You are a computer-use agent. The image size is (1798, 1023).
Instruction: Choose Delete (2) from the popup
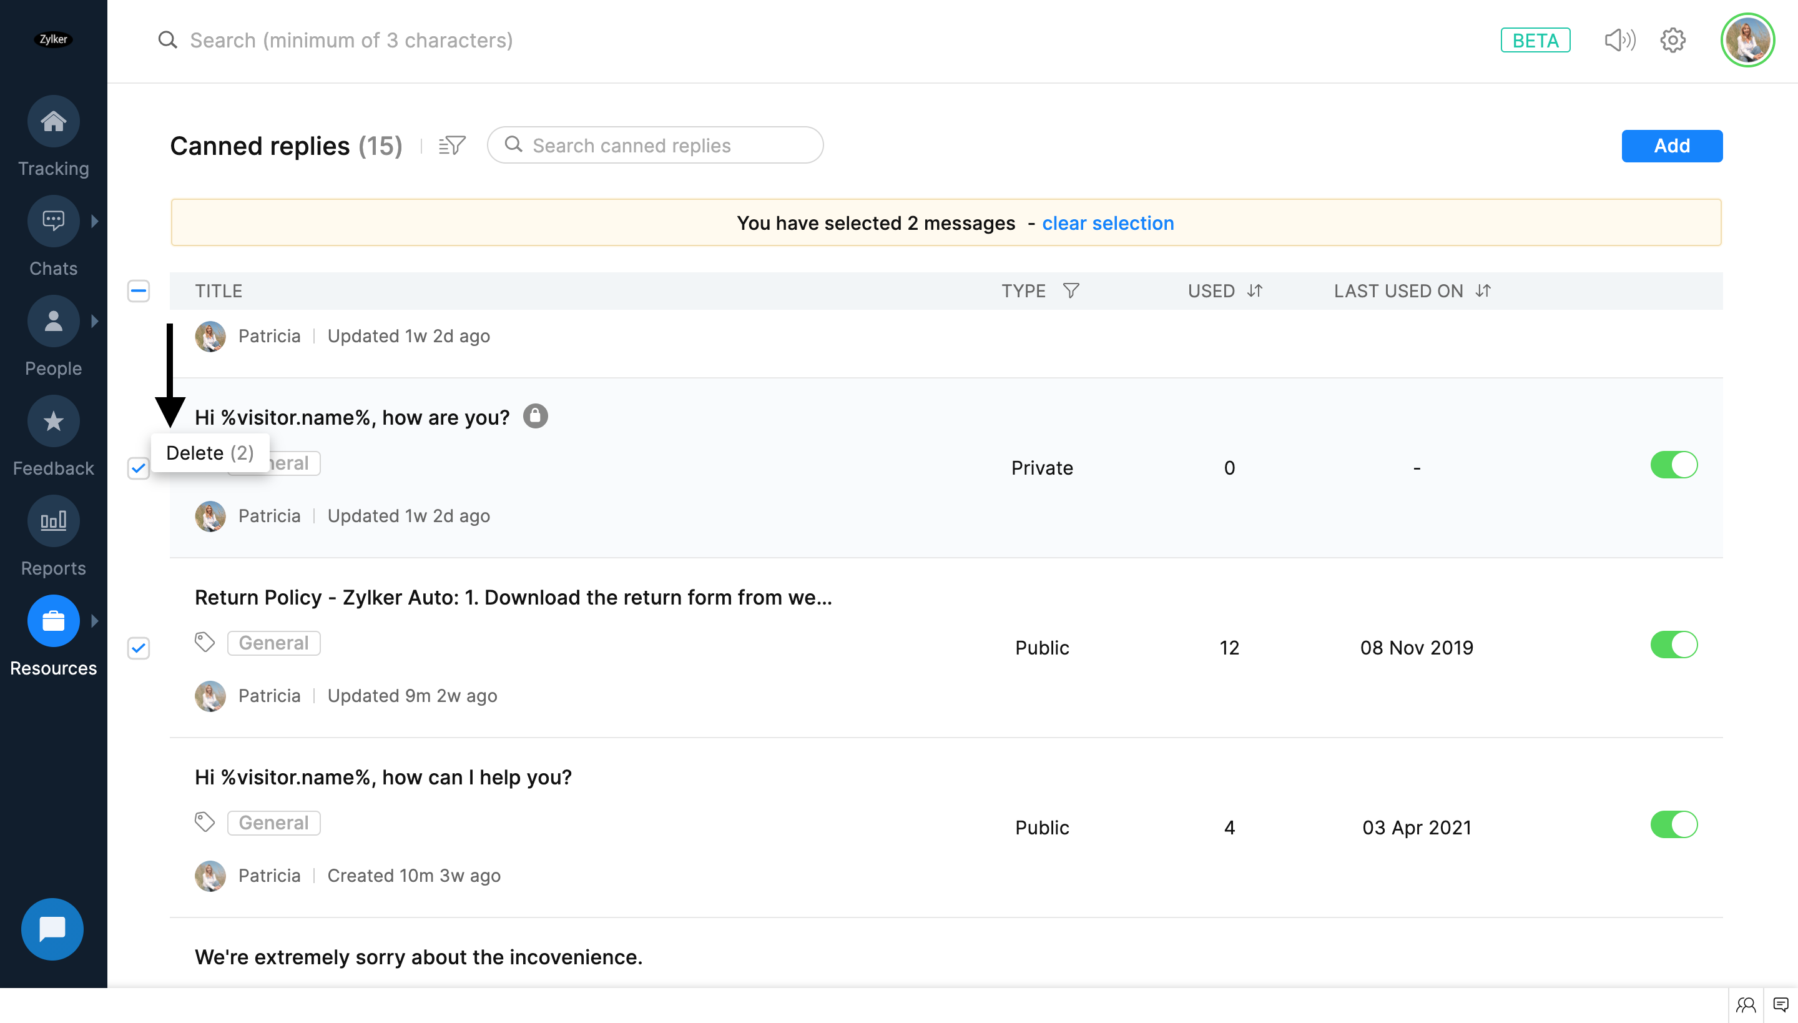[209, 453]
